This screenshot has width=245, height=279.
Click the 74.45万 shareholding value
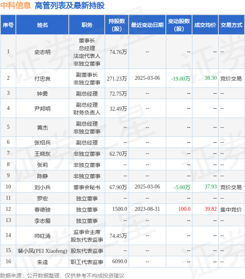coord(118,236)
